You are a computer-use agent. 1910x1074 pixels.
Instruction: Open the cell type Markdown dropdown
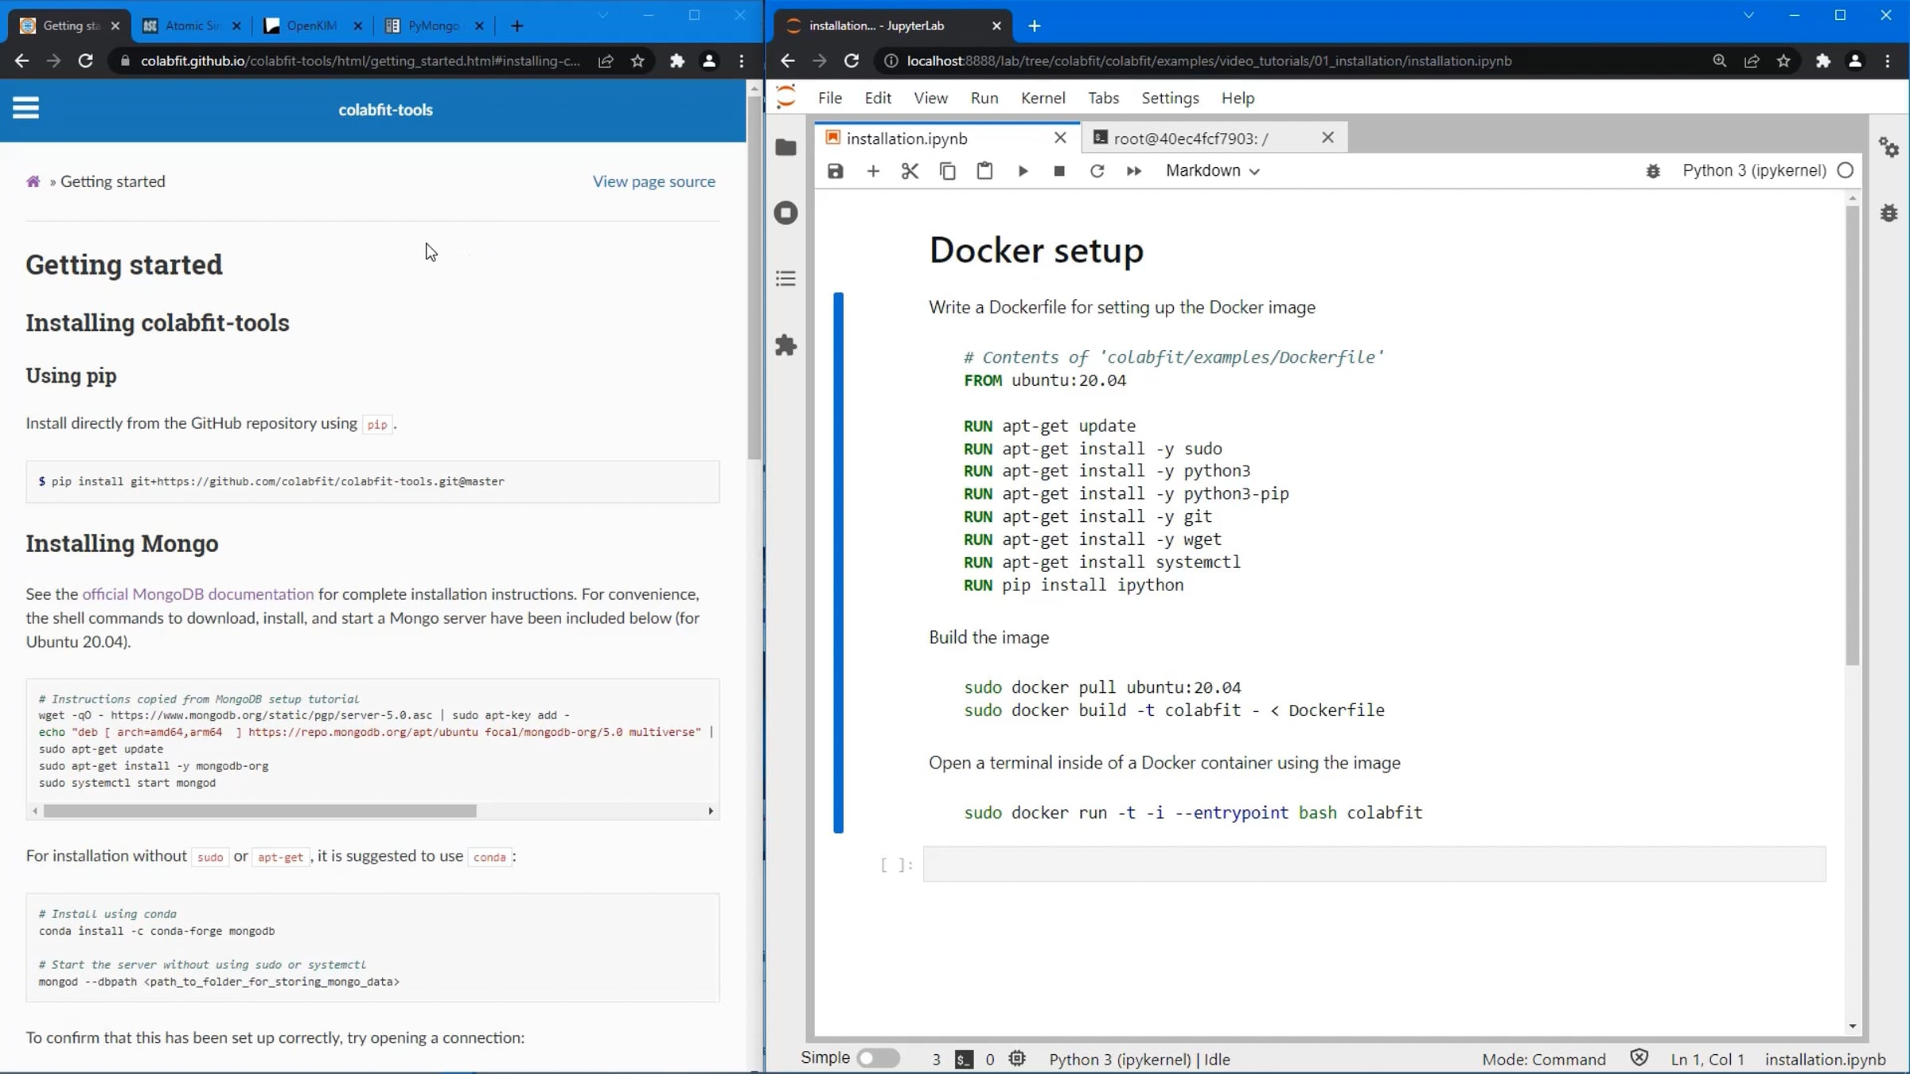[x=1212, y=171]
